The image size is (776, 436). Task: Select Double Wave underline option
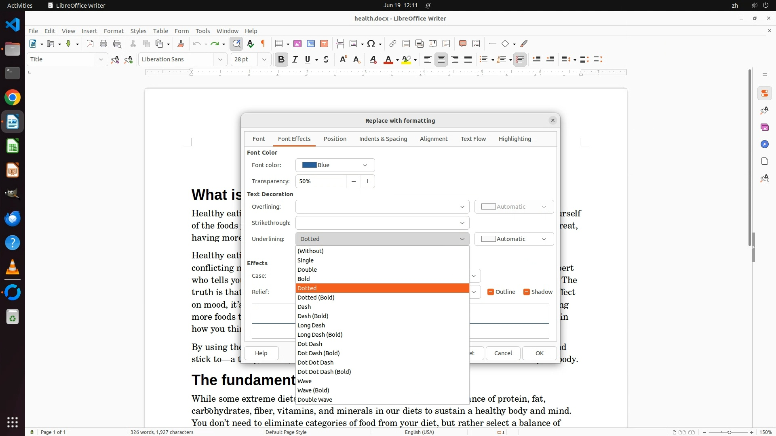click(315, 400)
